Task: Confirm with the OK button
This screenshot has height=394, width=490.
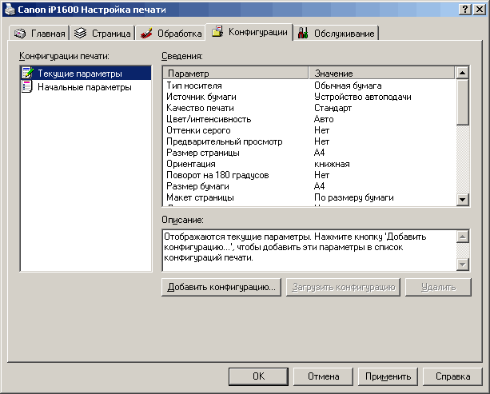Action: point(258,376)
